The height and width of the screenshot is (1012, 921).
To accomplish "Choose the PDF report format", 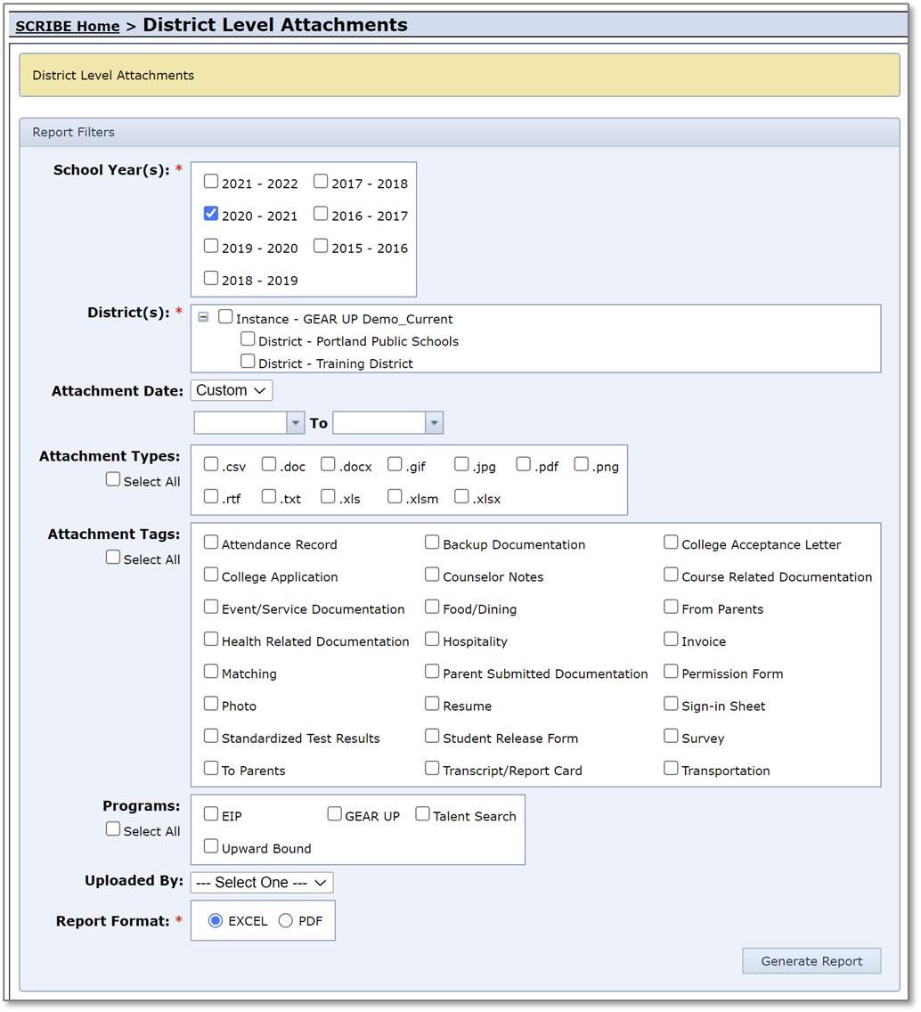I will (286, 921).
